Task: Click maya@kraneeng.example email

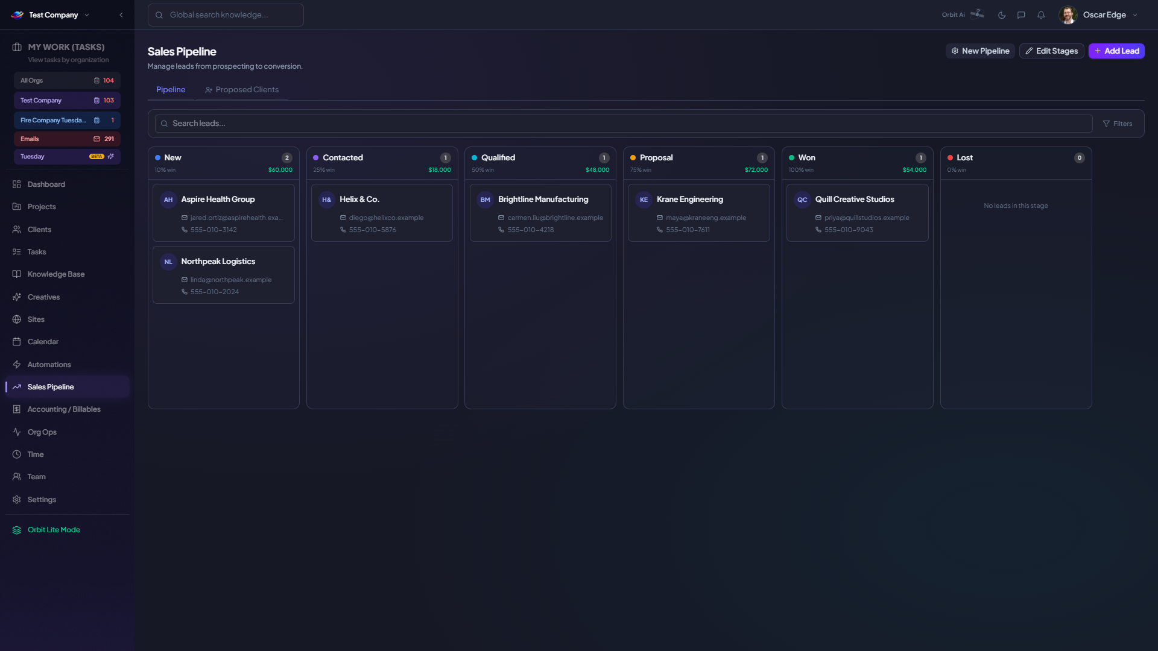Action: click(706, 218)
